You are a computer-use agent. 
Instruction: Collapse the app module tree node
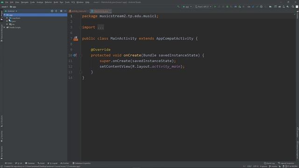pos(5,15)
